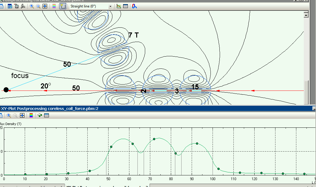The image size is (316, 187).
Task: Fit field picture to window
Action: click(x=45, y=6)
